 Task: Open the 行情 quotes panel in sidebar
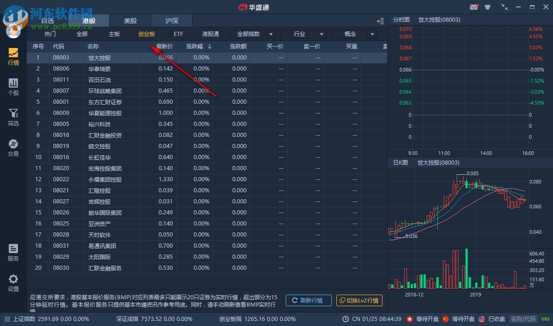tap(13, 56)
